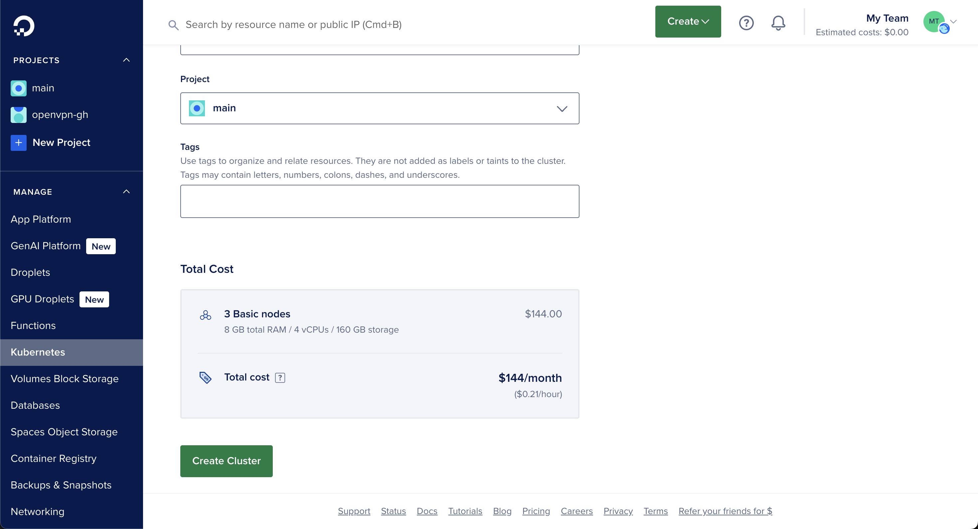Screen dimensions: 978x529
Task: Open Refer your friends for $ link
Action: pyautogui.click(x=725, y=511)
